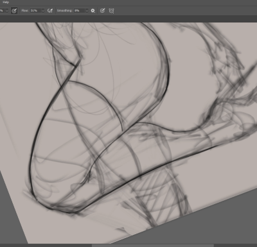
Task: Open the Help menu
Action: (x=6, y=3)
